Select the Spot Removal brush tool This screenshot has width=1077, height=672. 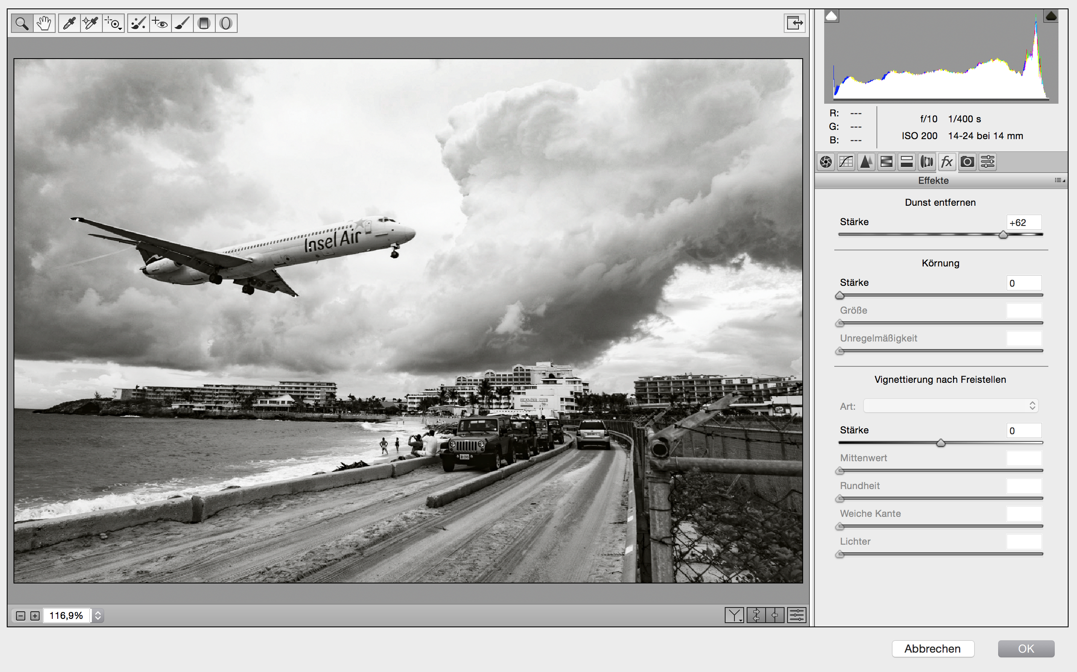[x=138, y=23]
